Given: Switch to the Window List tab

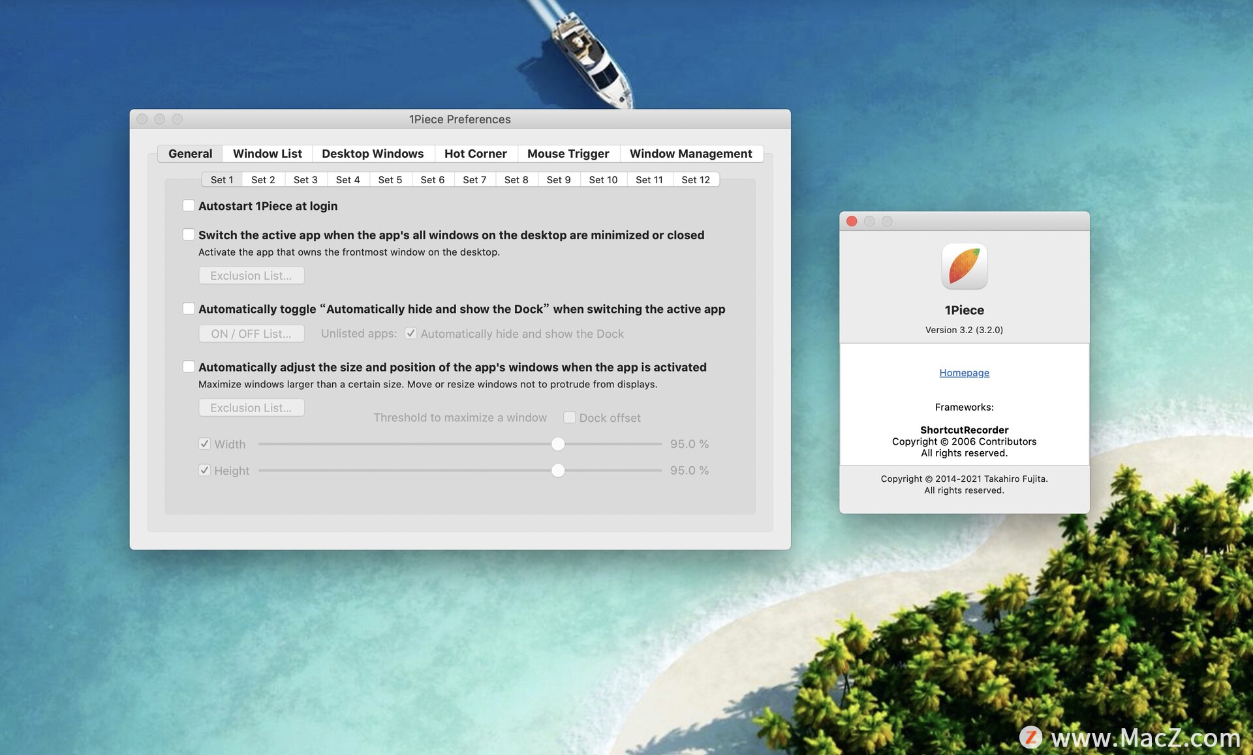Looking at the screenshot, I should [x=267, y=153].
